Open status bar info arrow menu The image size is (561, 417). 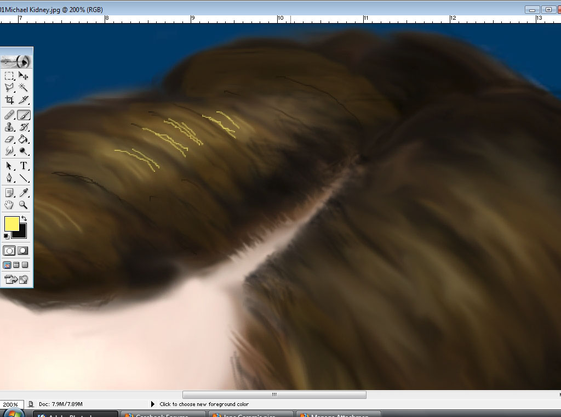click(x=152, y=404)
